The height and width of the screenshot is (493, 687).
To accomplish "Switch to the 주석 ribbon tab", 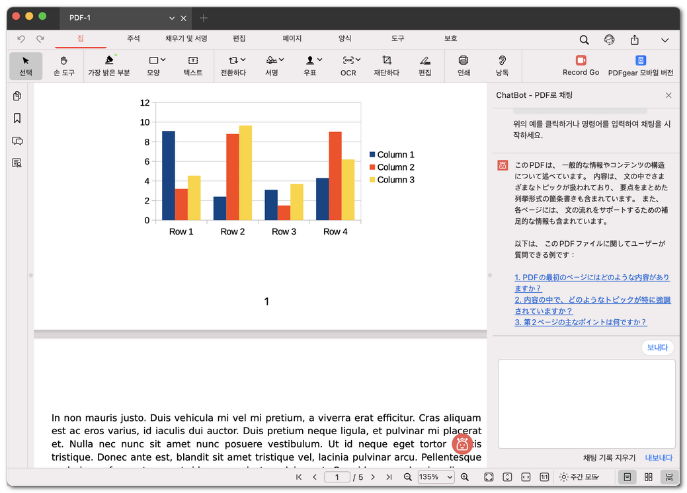I will (132, 38).
